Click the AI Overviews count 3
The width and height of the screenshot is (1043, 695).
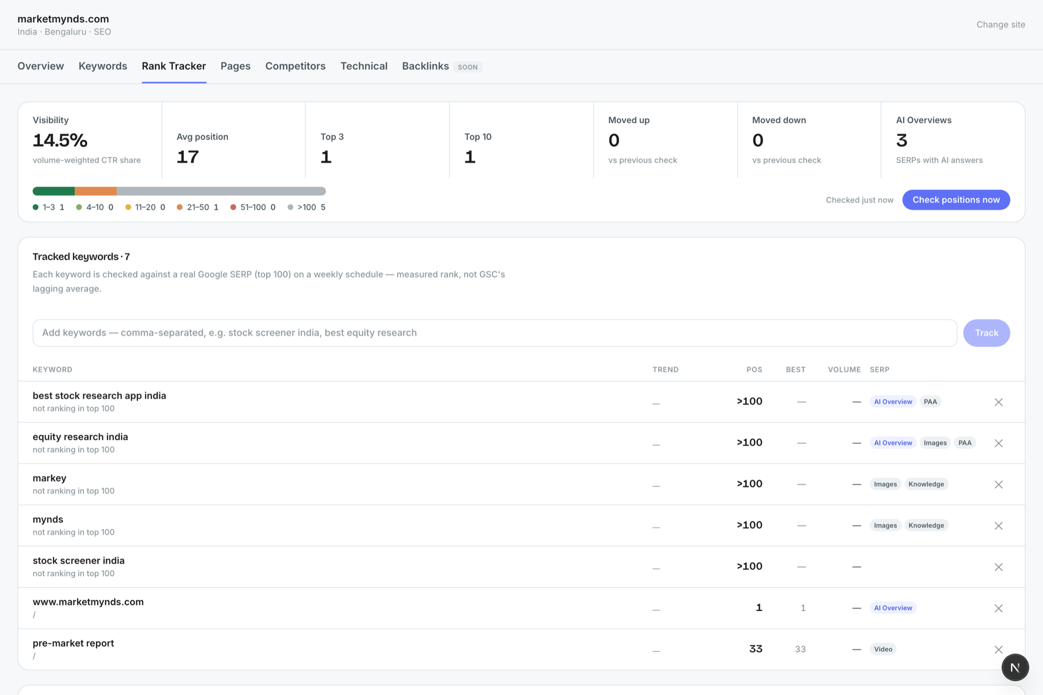click(x=901, y=140)
